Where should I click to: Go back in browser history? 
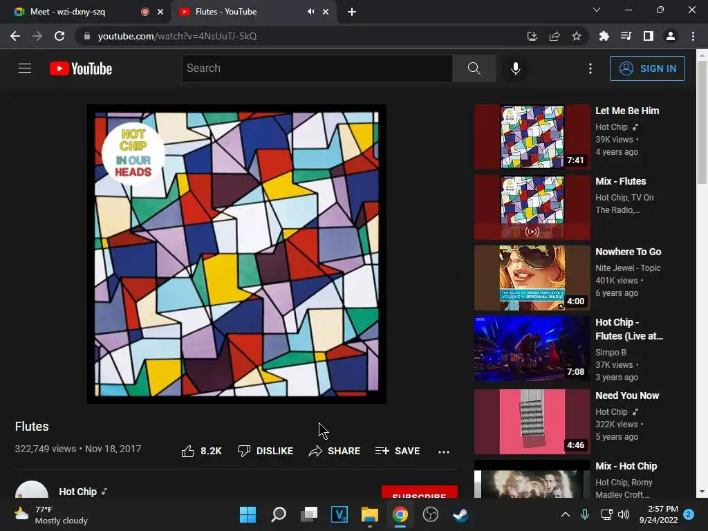(x=15, y=36)
